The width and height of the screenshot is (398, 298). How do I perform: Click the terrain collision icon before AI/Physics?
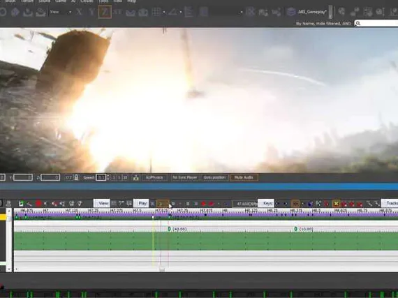pos(136,177)
